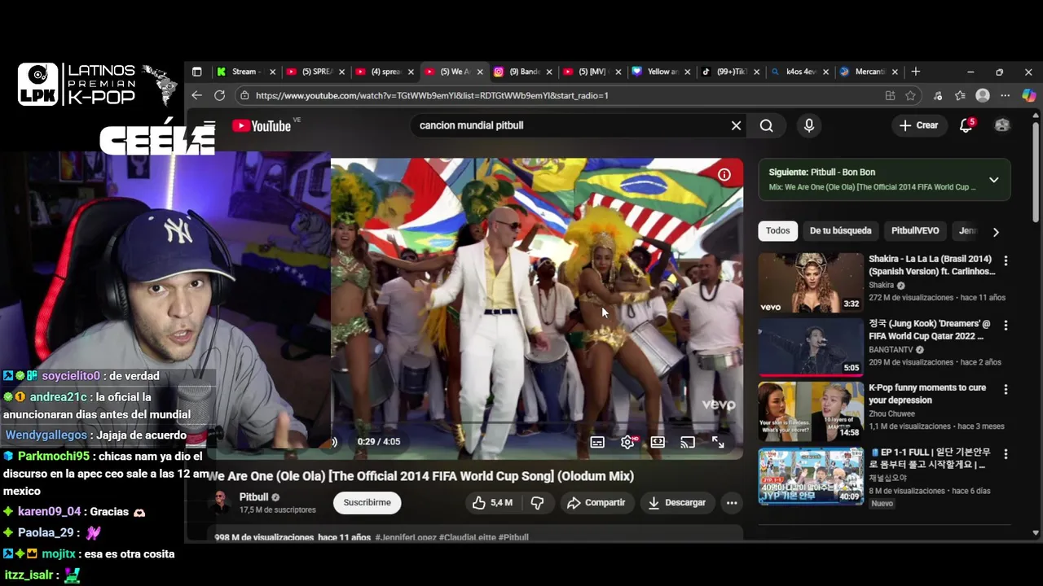Open options for Jung Kook Dreamers video

point(1006,325)
